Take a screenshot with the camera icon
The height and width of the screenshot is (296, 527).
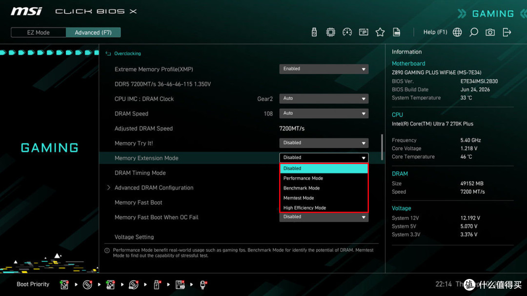(x=490, y=32)
